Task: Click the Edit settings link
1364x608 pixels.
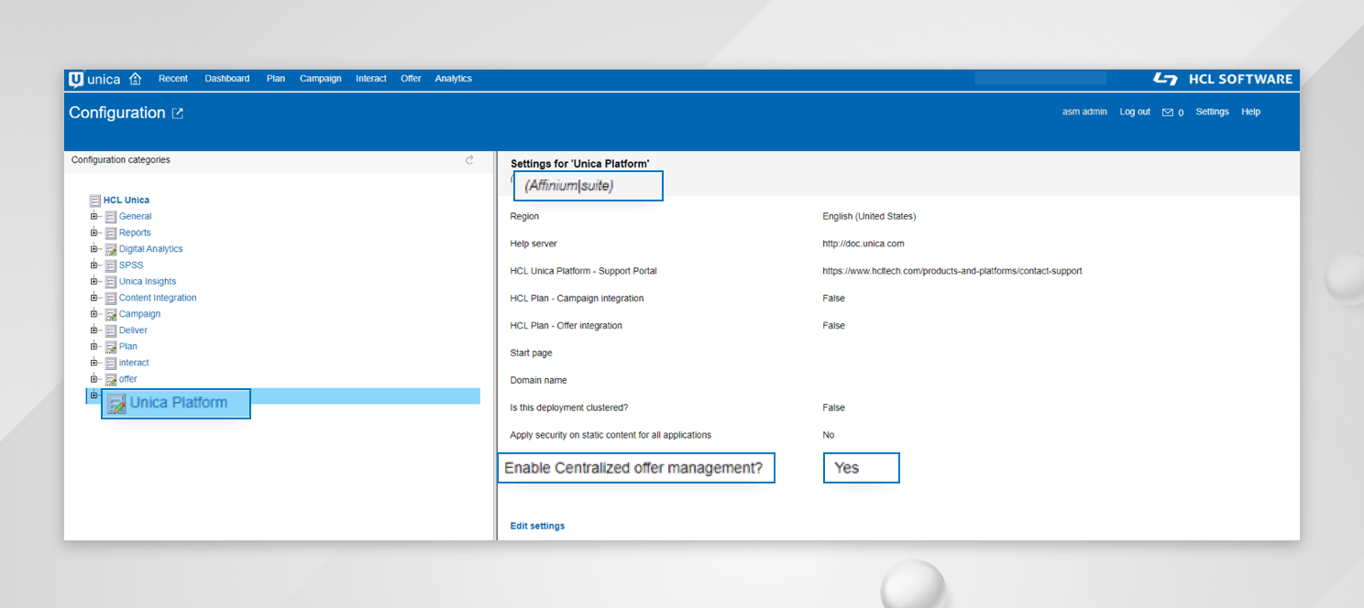Action: click(x=537, y=525)
